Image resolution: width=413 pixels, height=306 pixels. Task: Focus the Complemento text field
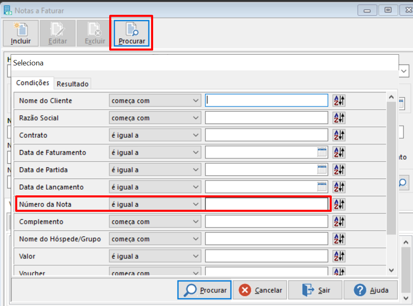(266, 222)
